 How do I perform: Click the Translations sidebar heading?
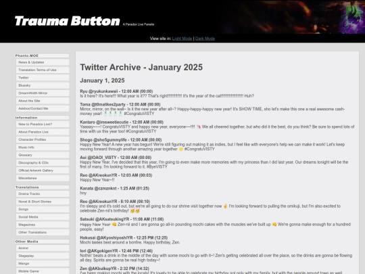point(42,187)
